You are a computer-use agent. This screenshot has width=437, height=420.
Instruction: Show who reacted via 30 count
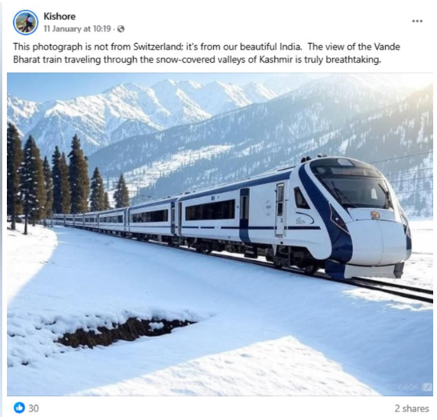coord(34,409)
